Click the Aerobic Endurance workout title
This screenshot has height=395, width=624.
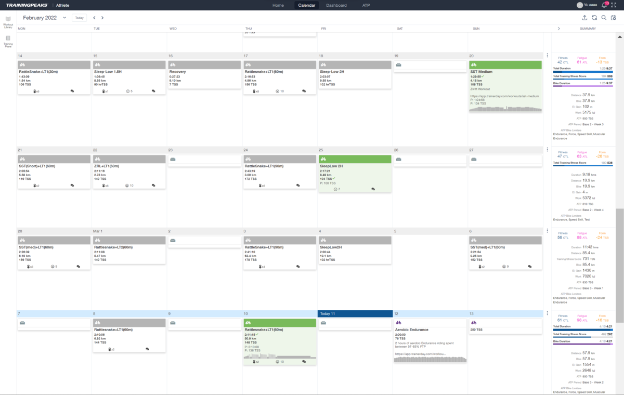(x=412, y=330)
